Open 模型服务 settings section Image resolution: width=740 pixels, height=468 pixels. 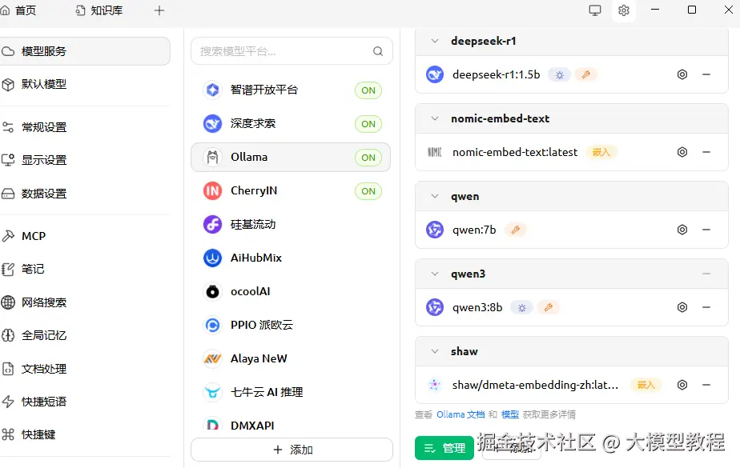click(x=84, y=51)
